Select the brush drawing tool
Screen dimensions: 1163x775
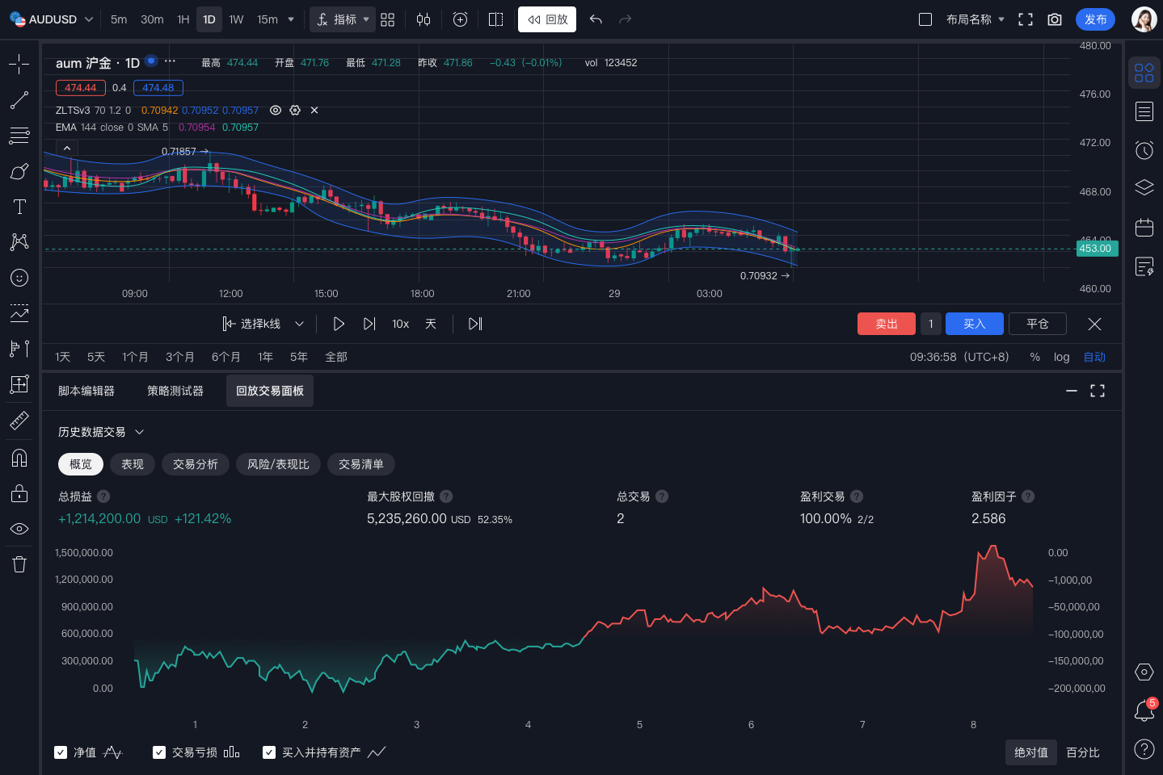click(19, 171)
